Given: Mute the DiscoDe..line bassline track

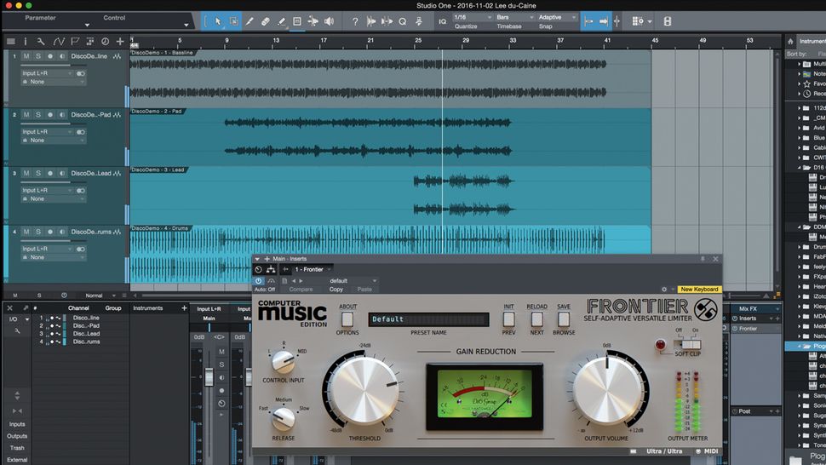Looking at the screenshot, I should pos(26,56).
